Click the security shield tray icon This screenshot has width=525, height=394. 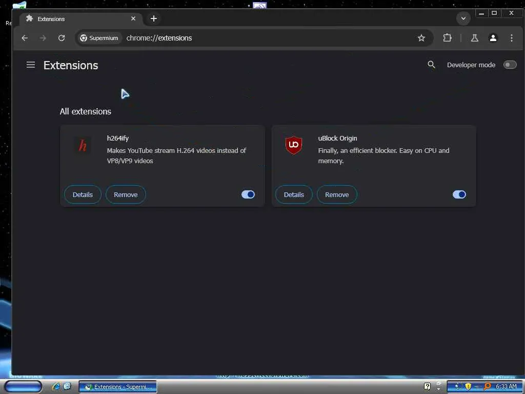468,386
